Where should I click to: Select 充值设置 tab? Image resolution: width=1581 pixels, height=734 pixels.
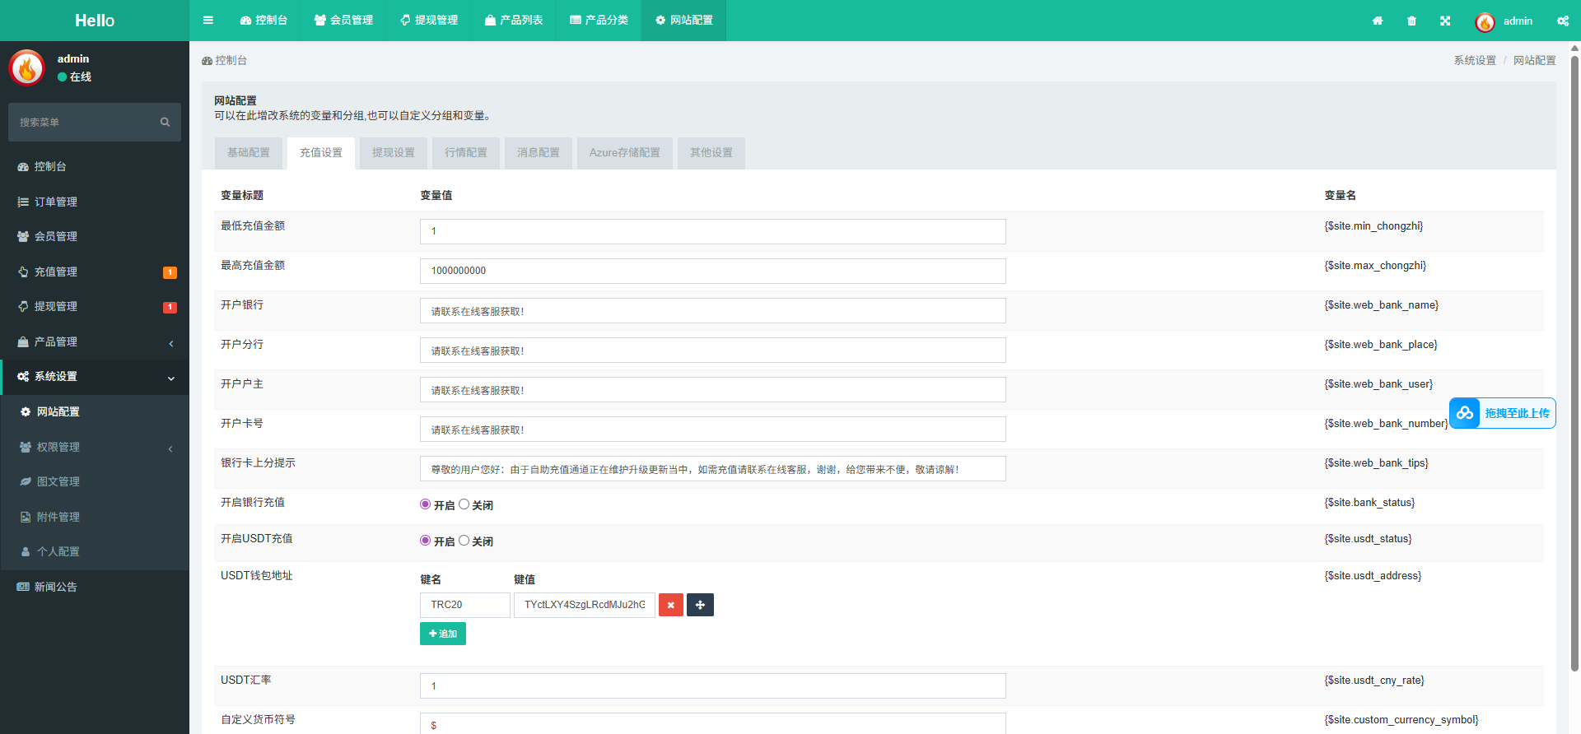321,153
